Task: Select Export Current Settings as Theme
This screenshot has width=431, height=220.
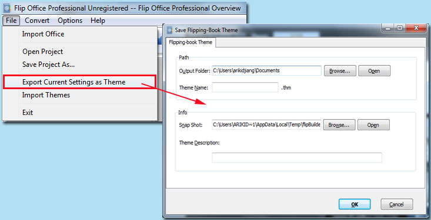Action: pyautogui.click(x=80, y=82)
